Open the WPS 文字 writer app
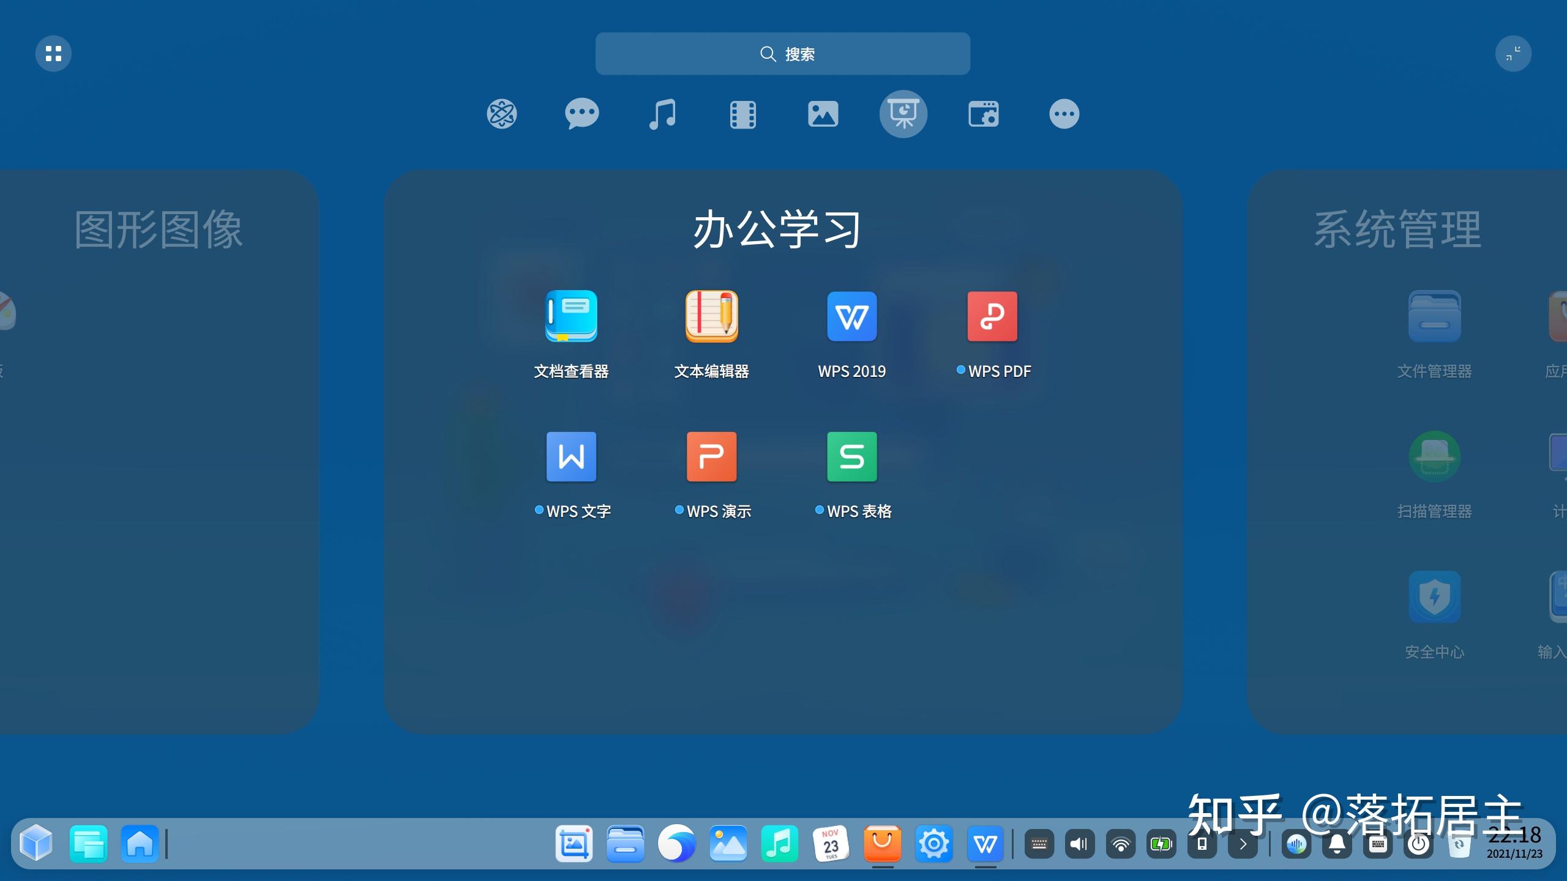The width and height of the screenshot is (1567, 881). coord(571,456)
